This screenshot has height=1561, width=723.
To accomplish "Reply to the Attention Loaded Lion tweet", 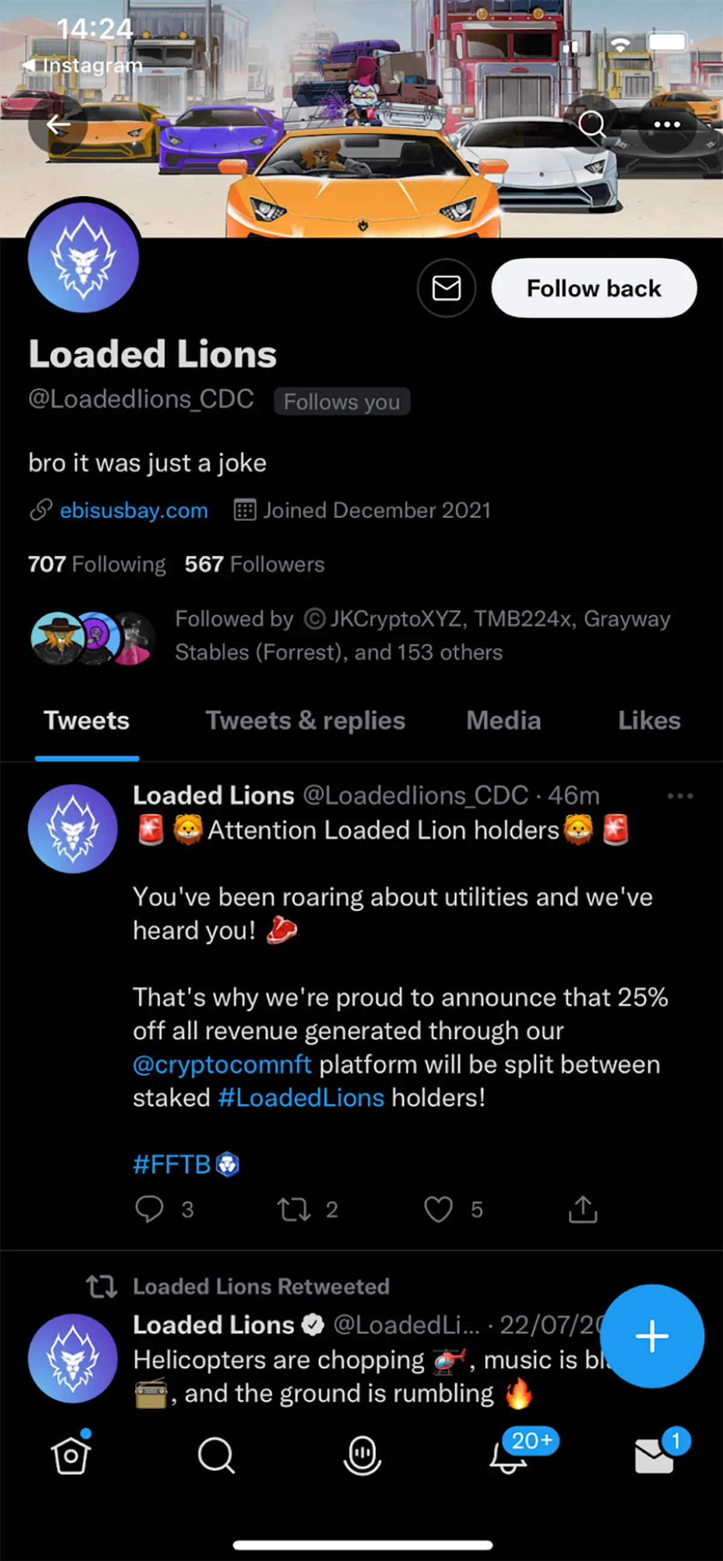I will 149,1209.
